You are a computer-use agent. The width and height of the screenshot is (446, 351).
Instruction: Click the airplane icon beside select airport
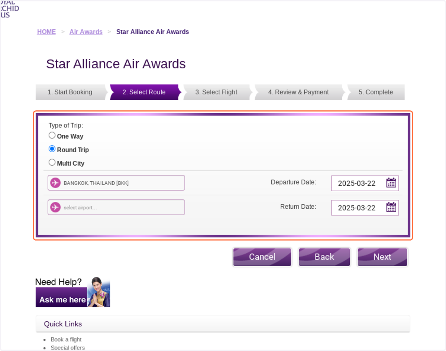point(55,207)
